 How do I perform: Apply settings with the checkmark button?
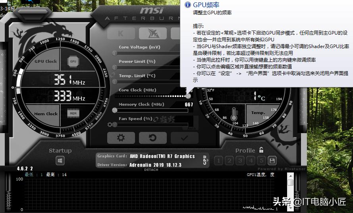(x=185, y=138)
